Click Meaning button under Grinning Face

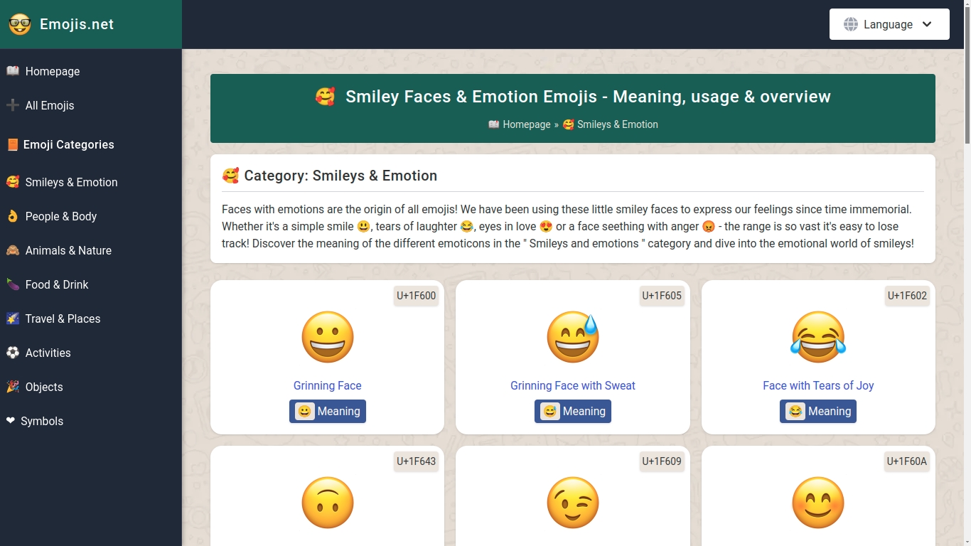pyautogui.click(x=328, y=411)
